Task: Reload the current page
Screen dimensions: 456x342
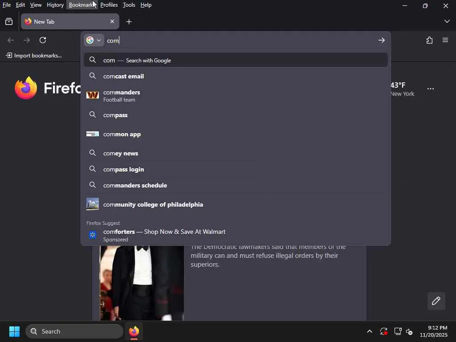Action: click(43, 40)
